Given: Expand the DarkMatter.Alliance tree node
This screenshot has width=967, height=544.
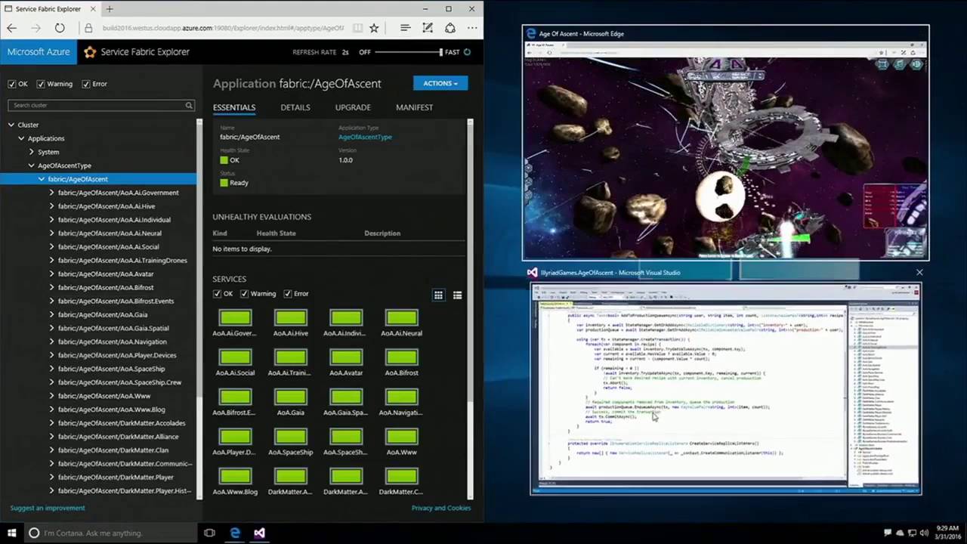Looking at the screenshot, I should click(x=51, y=437).
